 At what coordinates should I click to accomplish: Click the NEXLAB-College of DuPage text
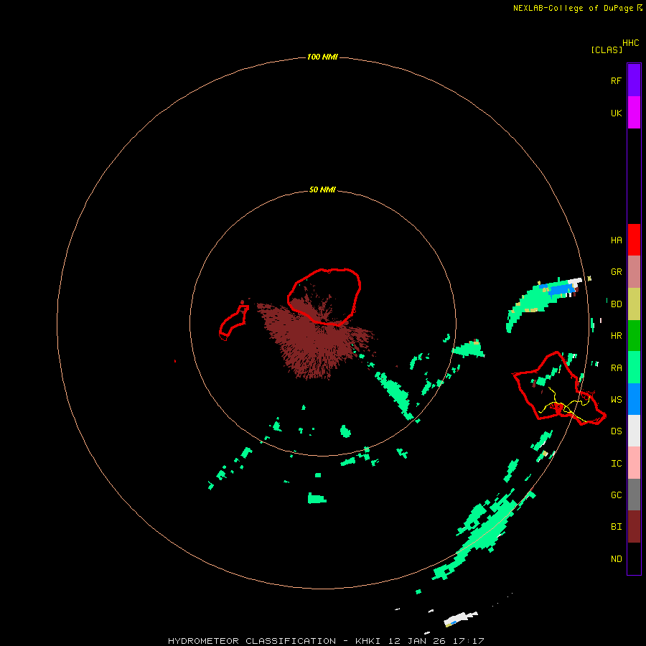[573, 8]
